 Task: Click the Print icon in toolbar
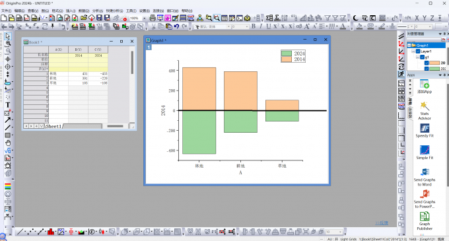tap(153, 18)
